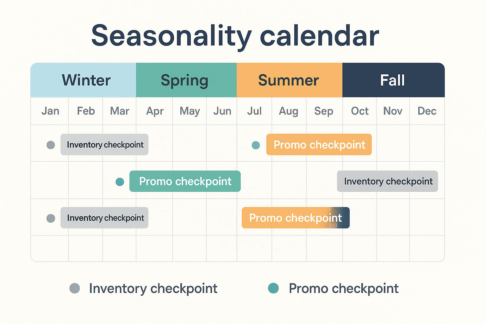
Task: Open the dark navy Fall season header
Action: click(x=393, y=80)
